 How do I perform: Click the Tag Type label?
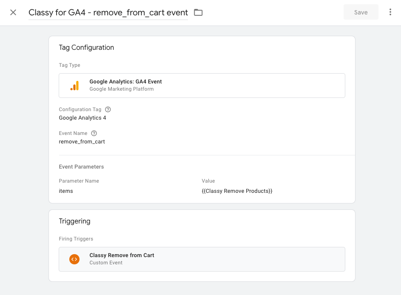click(x=70, y=65)
